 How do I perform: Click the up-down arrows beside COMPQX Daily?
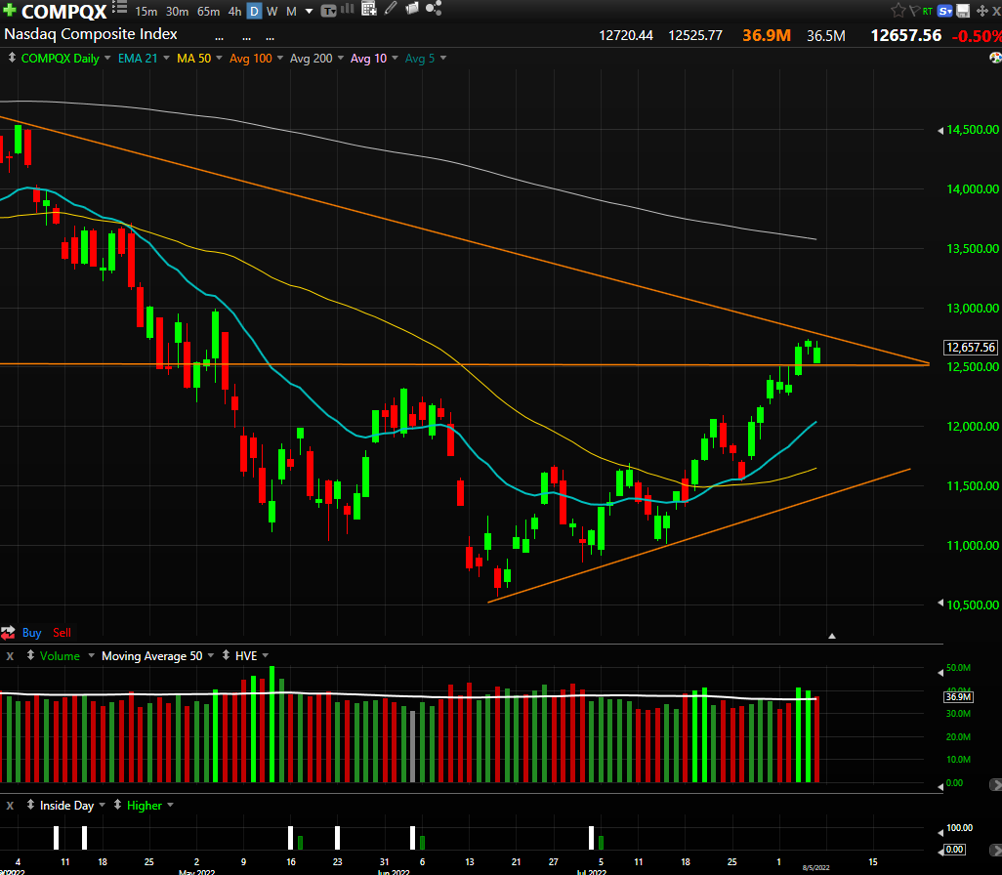pos(12,58)
